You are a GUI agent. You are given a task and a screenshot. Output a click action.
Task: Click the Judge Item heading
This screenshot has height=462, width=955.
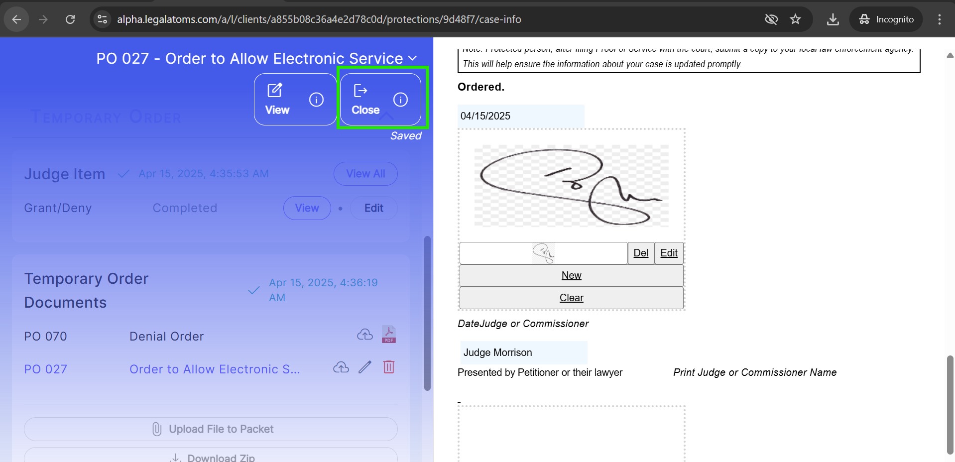click(65, 174)
